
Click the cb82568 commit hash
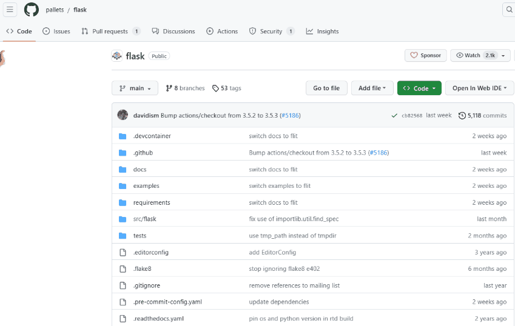coord(412,116)
